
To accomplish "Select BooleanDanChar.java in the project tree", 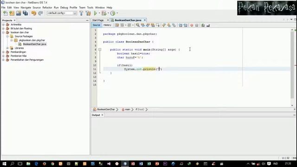I will tap(34, 44).
